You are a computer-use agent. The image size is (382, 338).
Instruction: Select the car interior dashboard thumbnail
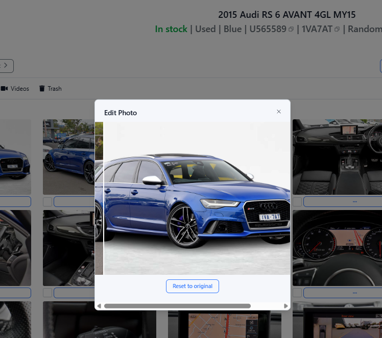pyautogui.click(x=337, y=157)
